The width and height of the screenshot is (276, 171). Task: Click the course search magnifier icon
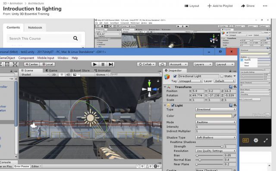(x=75, y=38)
